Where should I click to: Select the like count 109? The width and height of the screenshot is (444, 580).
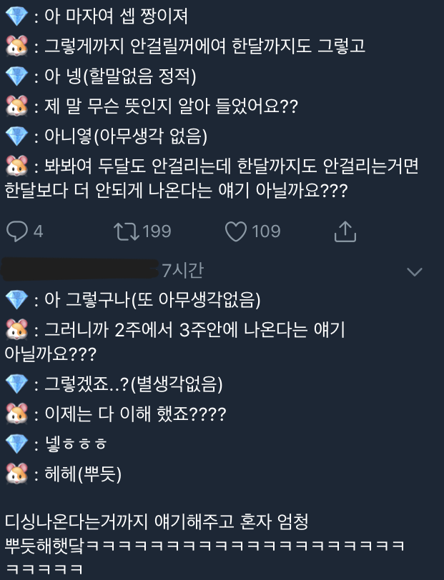[x=266, y=231]
